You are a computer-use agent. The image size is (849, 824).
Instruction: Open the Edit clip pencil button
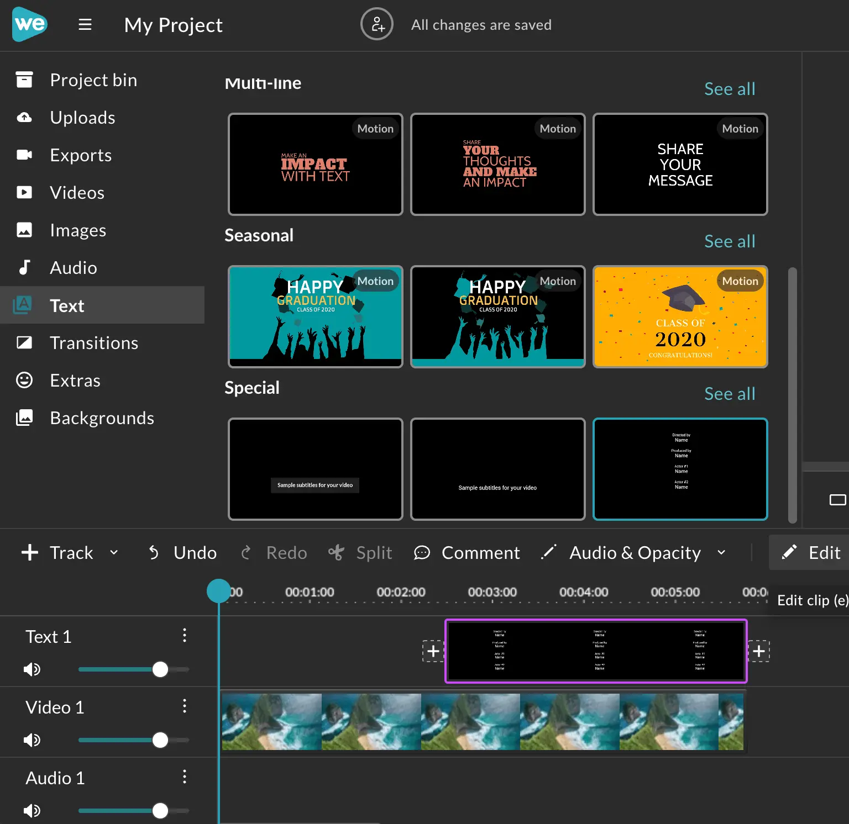(810, 552)
